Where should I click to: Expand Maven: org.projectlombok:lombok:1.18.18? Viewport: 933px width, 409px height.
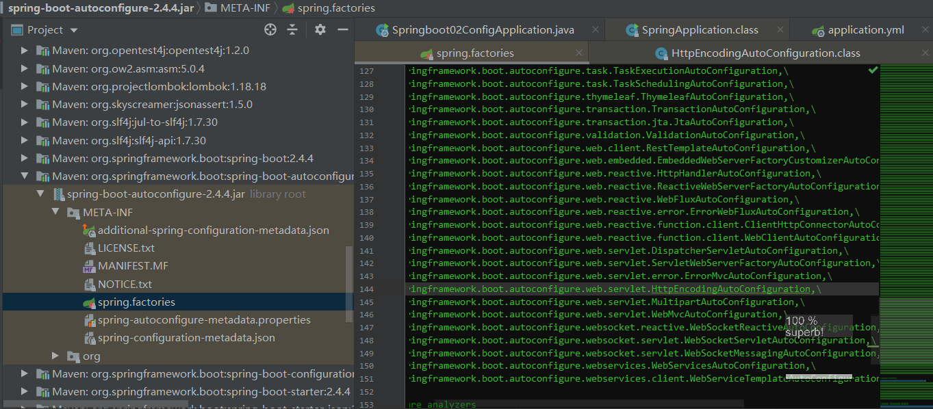(x=25, y=86)
